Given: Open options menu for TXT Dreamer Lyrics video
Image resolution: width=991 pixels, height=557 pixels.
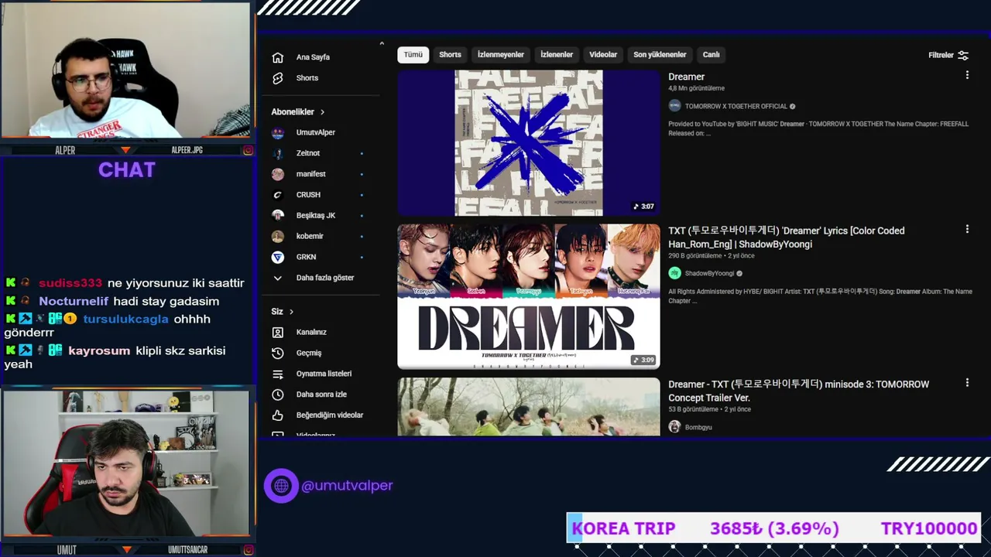Looking at the screenshot, I should (x=967, y=229).
